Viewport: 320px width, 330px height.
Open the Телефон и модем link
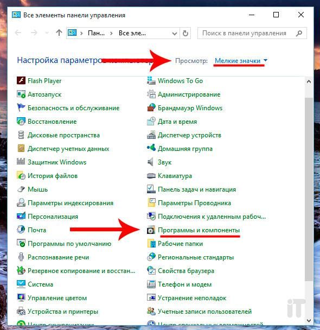pyautogui.click(x=184, y=284)
